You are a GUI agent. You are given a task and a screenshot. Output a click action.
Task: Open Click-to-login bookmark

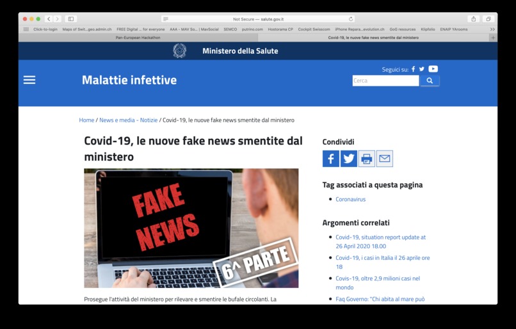(45, 29)
